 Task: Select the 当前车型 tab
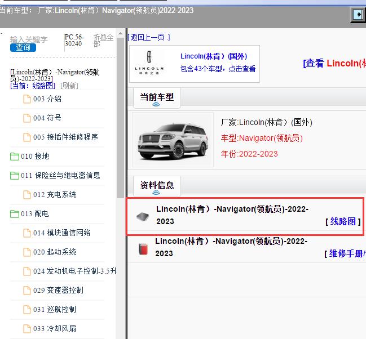[157, 98]
